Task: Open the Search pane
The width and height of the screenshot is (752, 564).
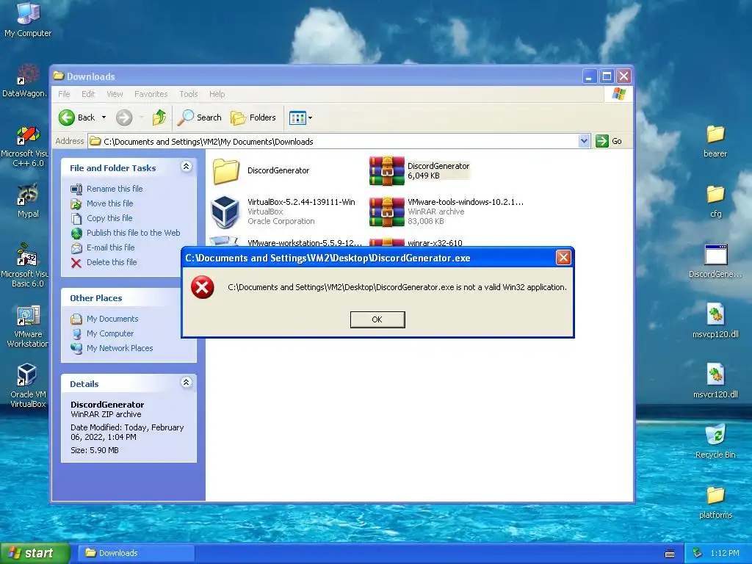Action: (200, 117)
